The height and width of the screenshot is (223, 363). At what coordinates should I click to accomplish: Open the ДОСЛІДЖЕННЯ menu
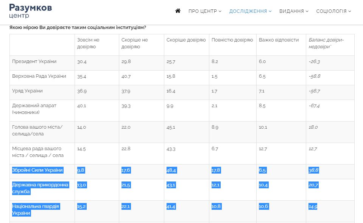tap(248, 11)
